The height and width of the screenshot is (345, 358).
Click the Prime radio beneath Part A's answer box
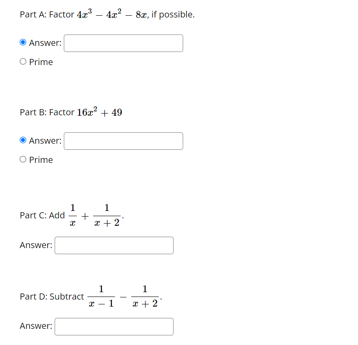(23, 61)
